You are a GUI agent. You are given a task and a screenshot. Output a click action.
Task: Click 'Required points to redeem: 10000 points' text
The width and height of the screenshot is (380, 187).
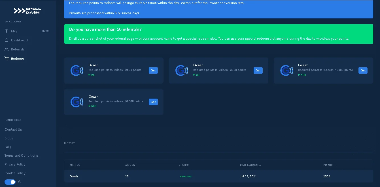pyautogui.click(x=325, y=70)
